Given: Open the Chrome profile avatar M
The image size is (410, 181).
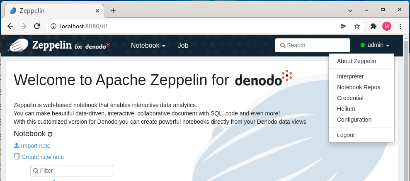Looking at the screenshot, I should [387, 26].
